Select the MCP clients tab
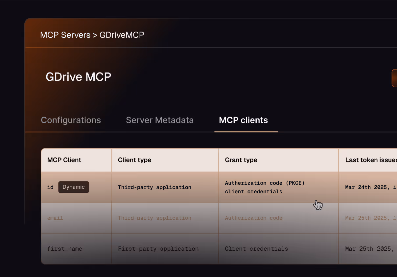 243,120
